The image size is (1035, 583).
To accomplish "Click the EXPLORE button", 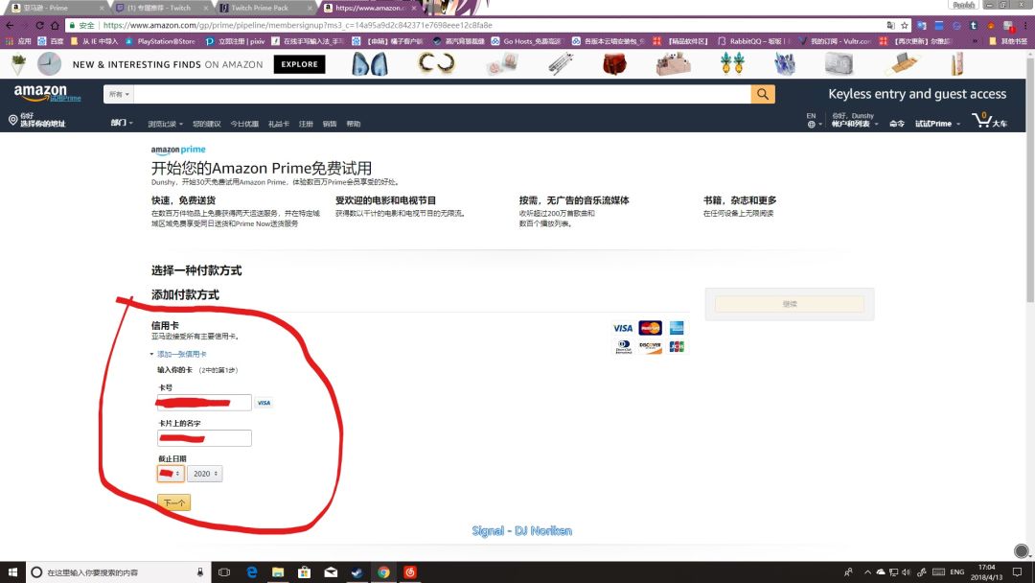I will (x=300, y=64).
